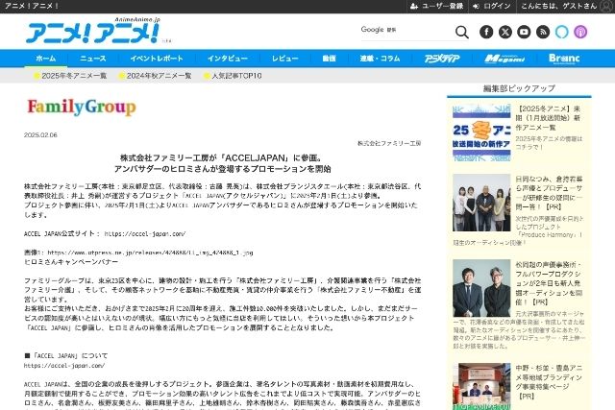Viewport: 615px width, 410px height.
Task: Open the X (Twitter) icon
Action: [505, 32]
